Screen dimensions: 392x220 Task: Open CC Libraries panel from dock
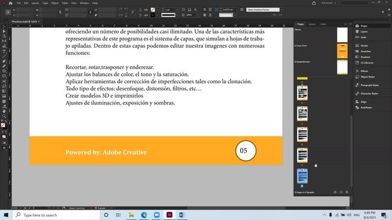point(367,63)
